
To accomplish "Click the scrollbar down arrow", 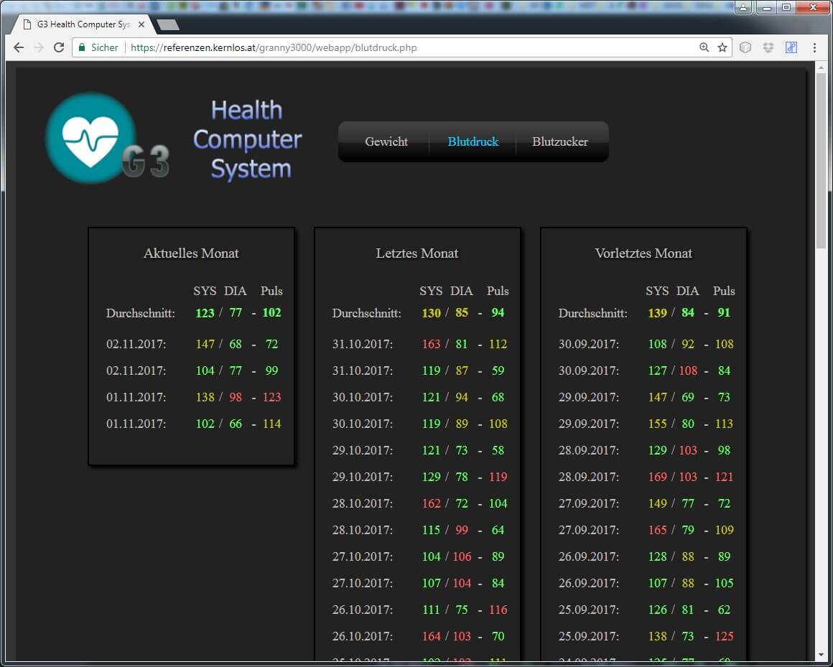I will point(822,655).
